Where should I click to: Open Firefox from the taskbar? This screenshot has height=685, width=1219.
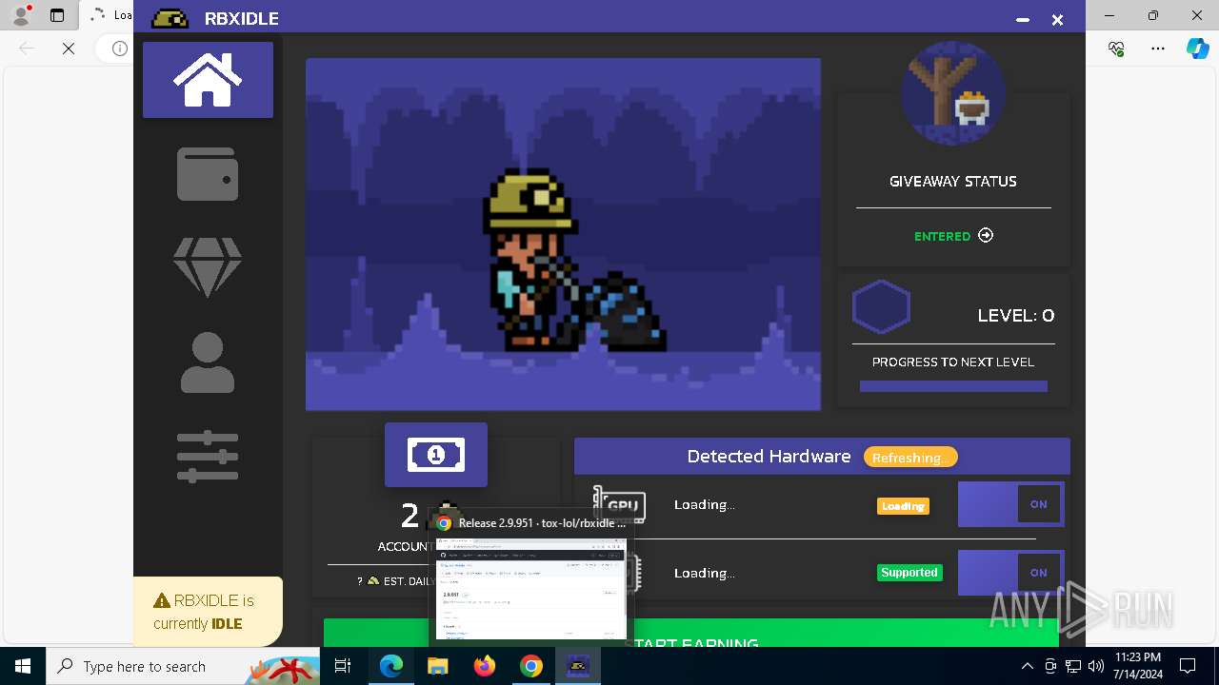pos(485,666)
